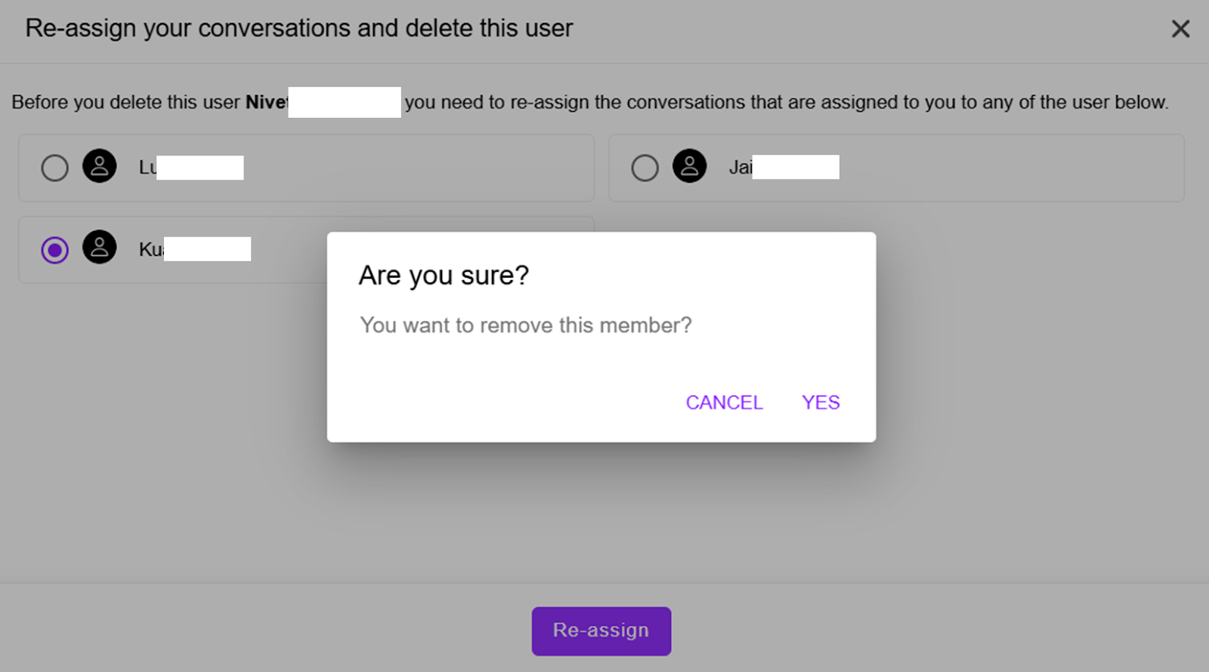1209x672 pixels.
Task: Click the 'You want to remove this member?' text
Action: coord(526,325)
